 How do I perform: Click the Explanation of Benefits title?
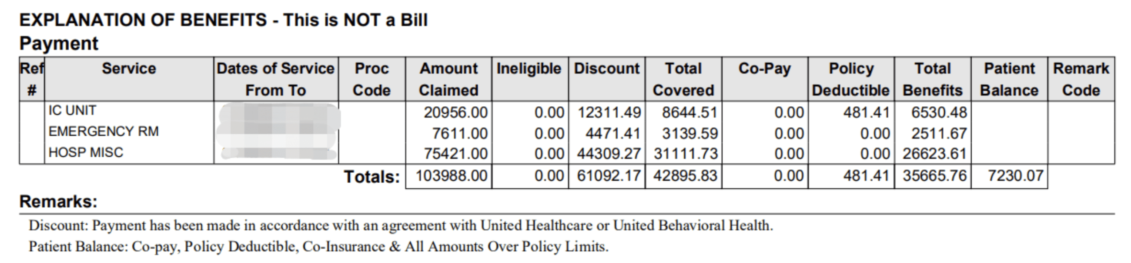click(x=224, y=20)
